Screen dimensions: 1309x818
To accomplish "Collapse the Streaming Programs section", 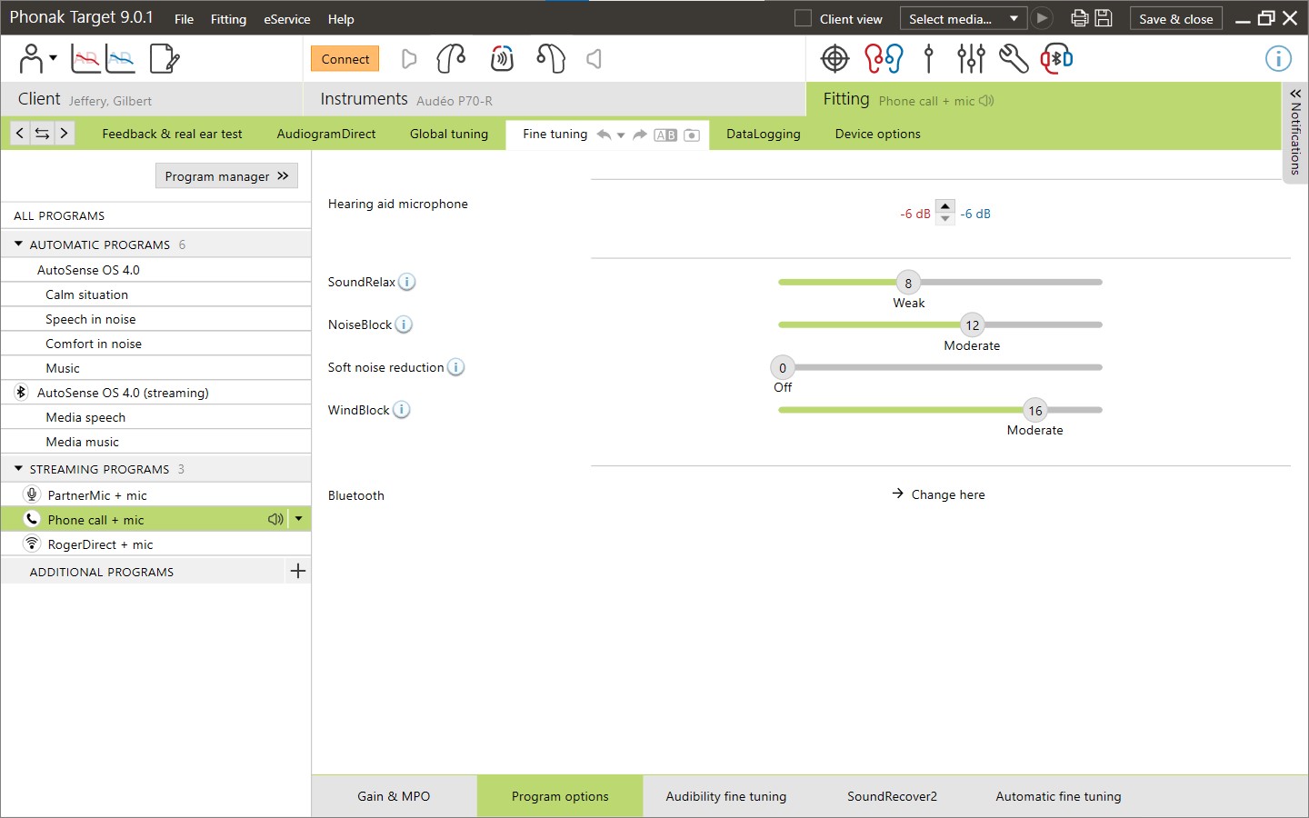I will [18, 469].
